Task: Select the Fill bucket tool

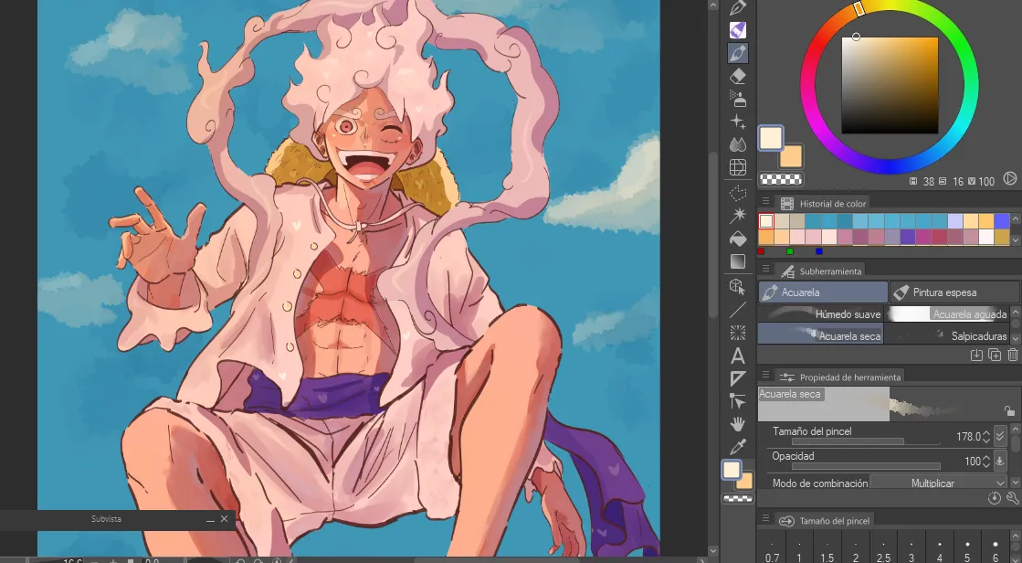Action: [738, 239]
